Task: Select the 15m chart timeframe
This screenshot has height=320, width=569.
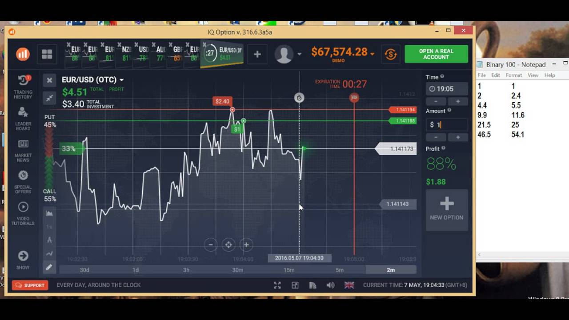Action: tap(289, 270)
